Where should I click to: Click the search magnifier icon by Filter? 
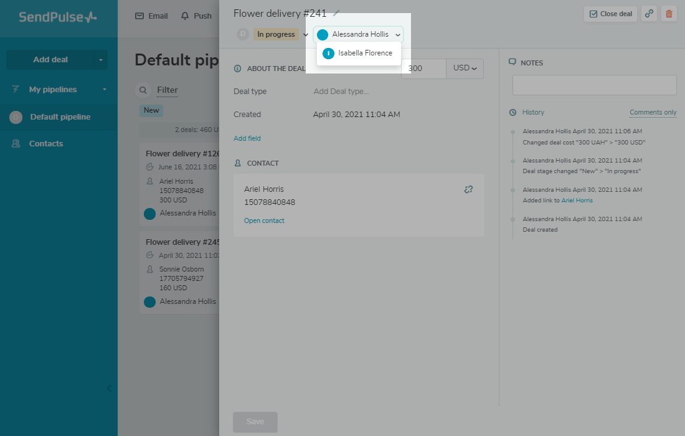pos(143,90)
